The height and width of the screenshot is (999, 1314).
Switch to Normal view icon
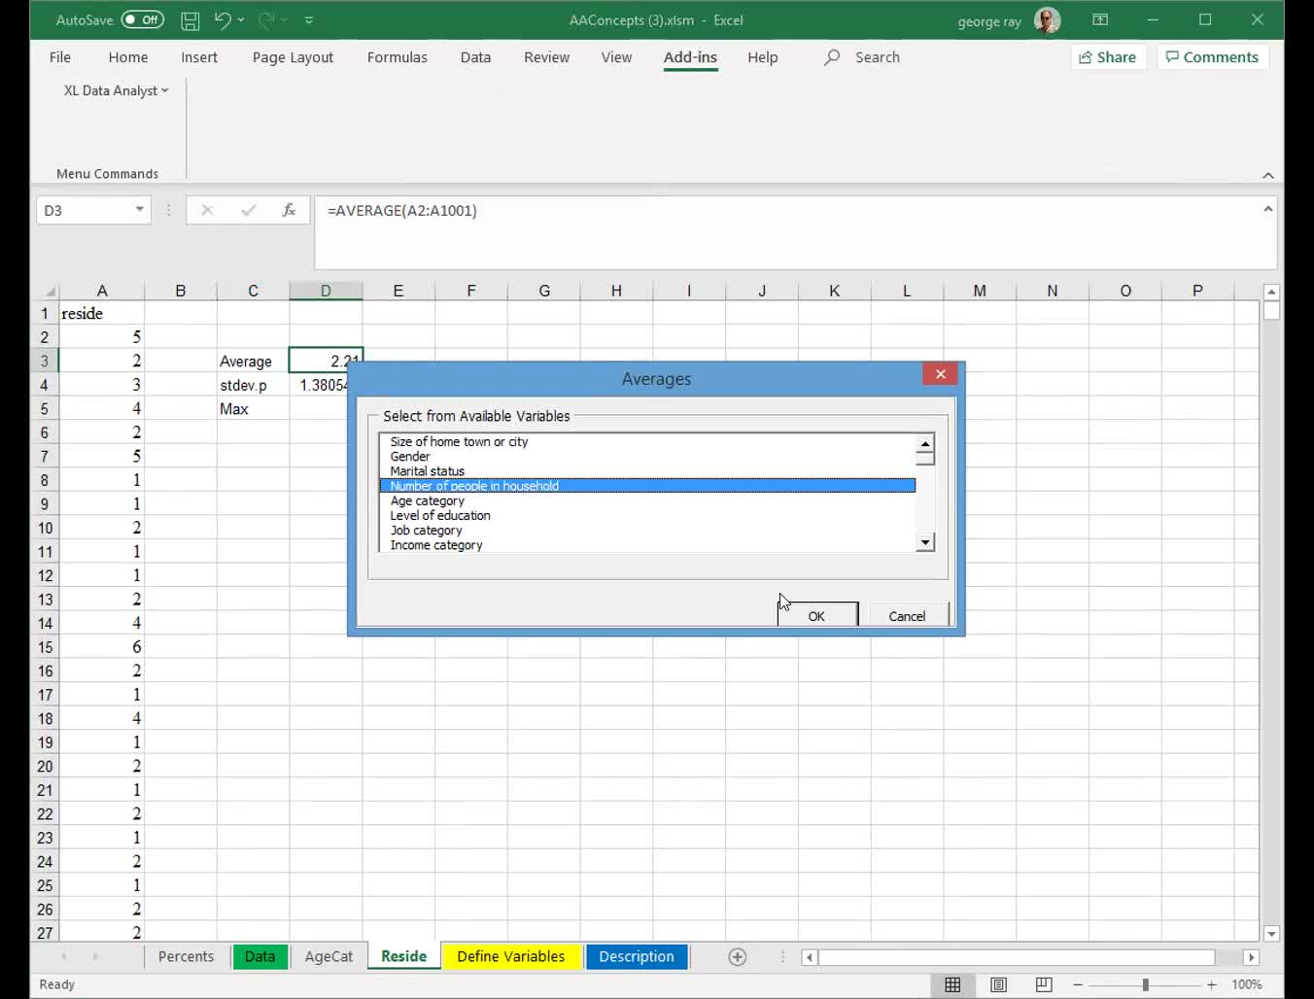click(952, 984)
